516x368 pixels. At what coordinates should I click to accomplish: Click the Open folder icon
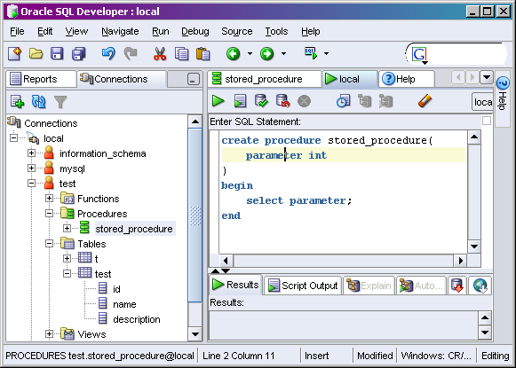36,53
